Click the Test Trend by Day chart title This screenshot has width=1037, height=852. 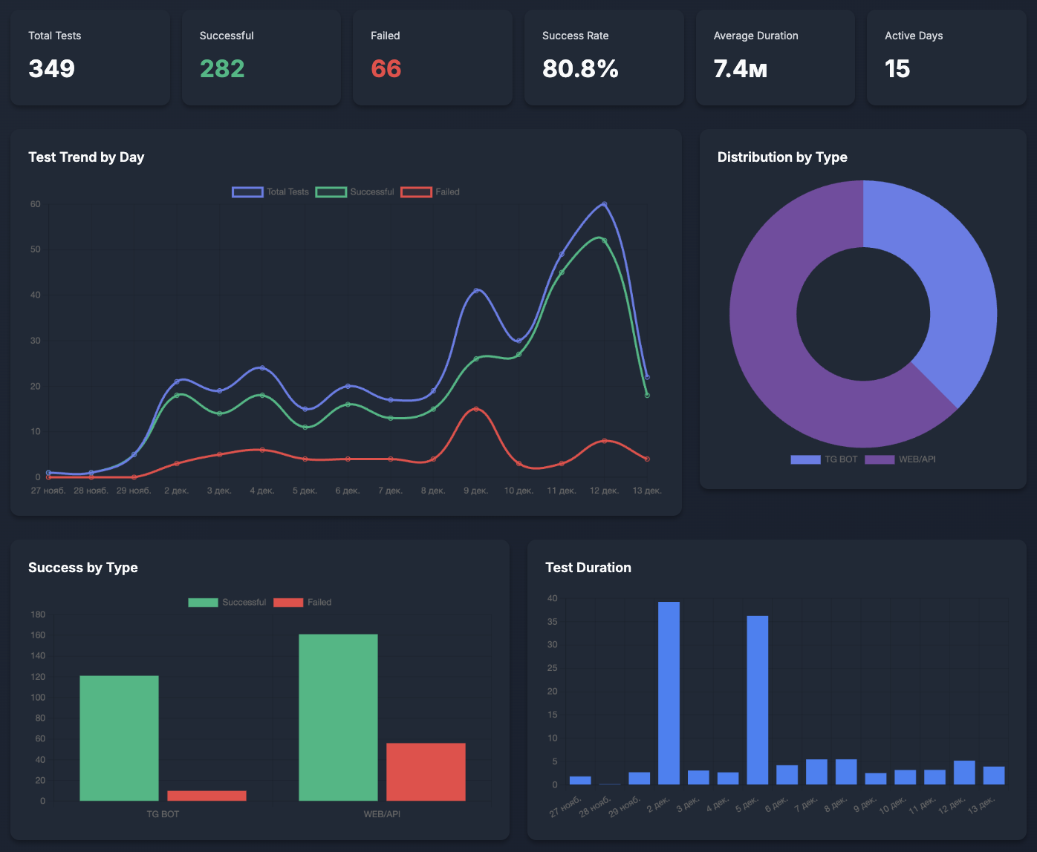tap(86, 157)
